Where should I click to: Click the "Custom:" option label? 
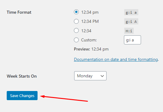click(89, 40)
